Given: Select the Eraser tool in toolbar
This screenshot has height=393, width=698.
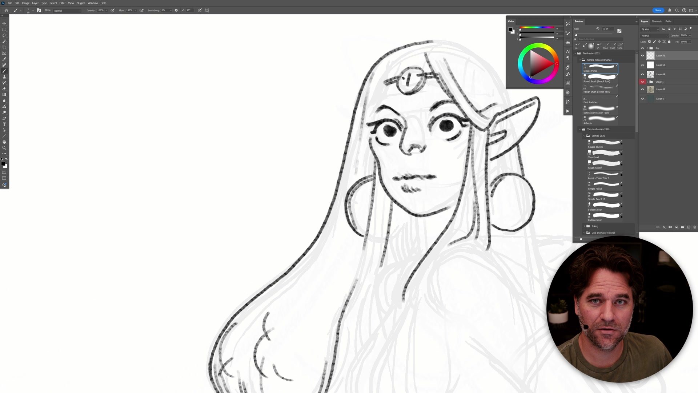Looking at the screenshot, I should coord(4,89).
